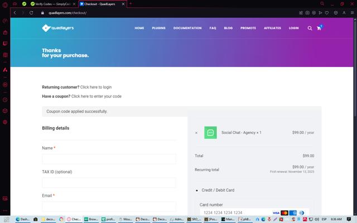Go back using the browser back arrow
357x223 pixels.
(15, 13)
